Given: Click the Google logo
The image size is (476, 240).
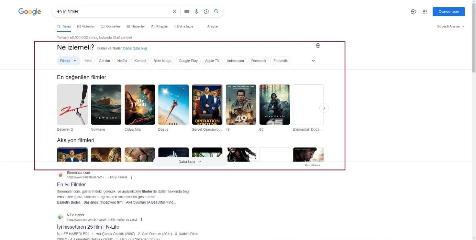Looking at the screenshot, I should click(30, 12).
